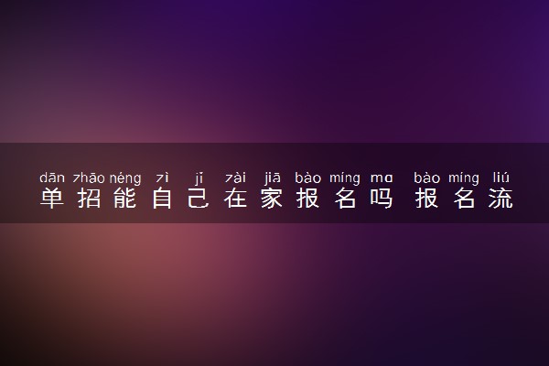Click the pinyin label dān

[52, 178]
